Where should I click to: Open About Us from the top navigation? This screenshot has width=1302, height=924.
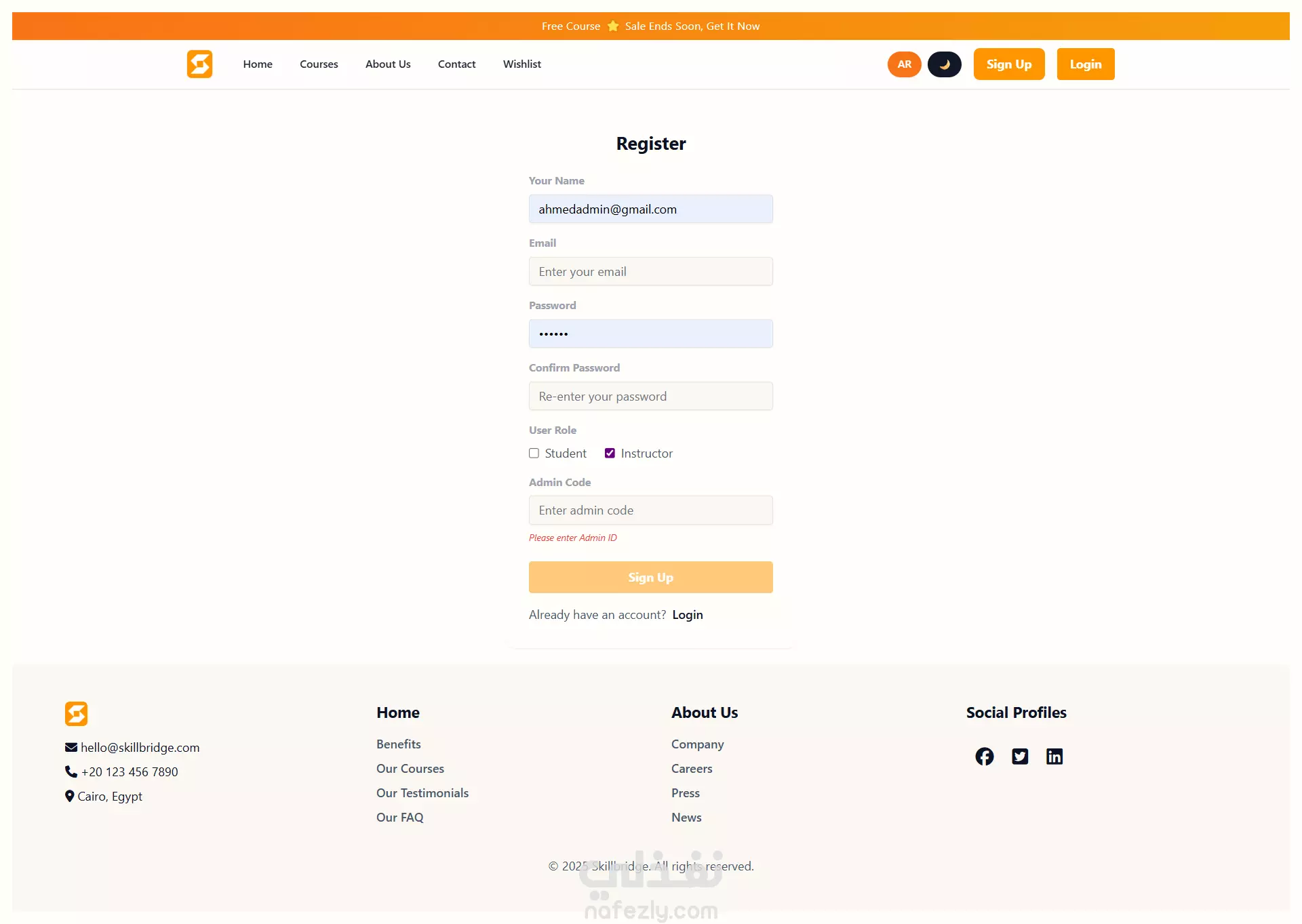click(x=388, y=64)
